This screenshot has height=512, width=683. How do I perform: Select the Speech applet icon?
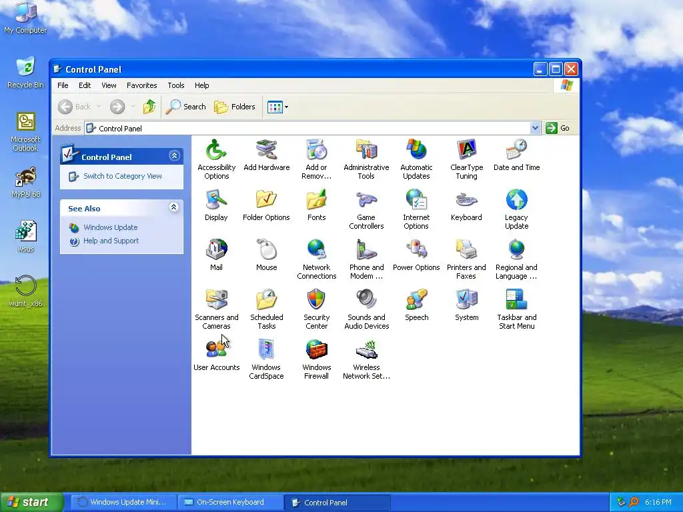[416, 300]
